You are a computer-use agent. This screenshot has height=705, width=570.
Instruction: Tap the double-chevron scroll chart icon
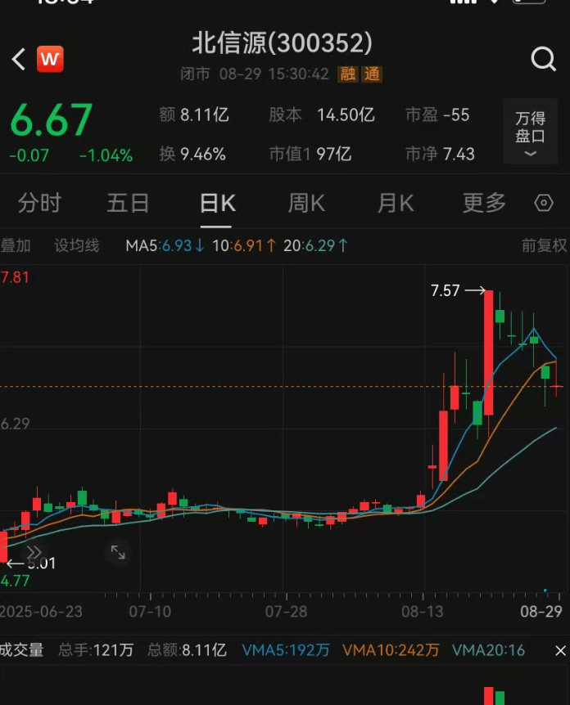(x=34, y=552)
